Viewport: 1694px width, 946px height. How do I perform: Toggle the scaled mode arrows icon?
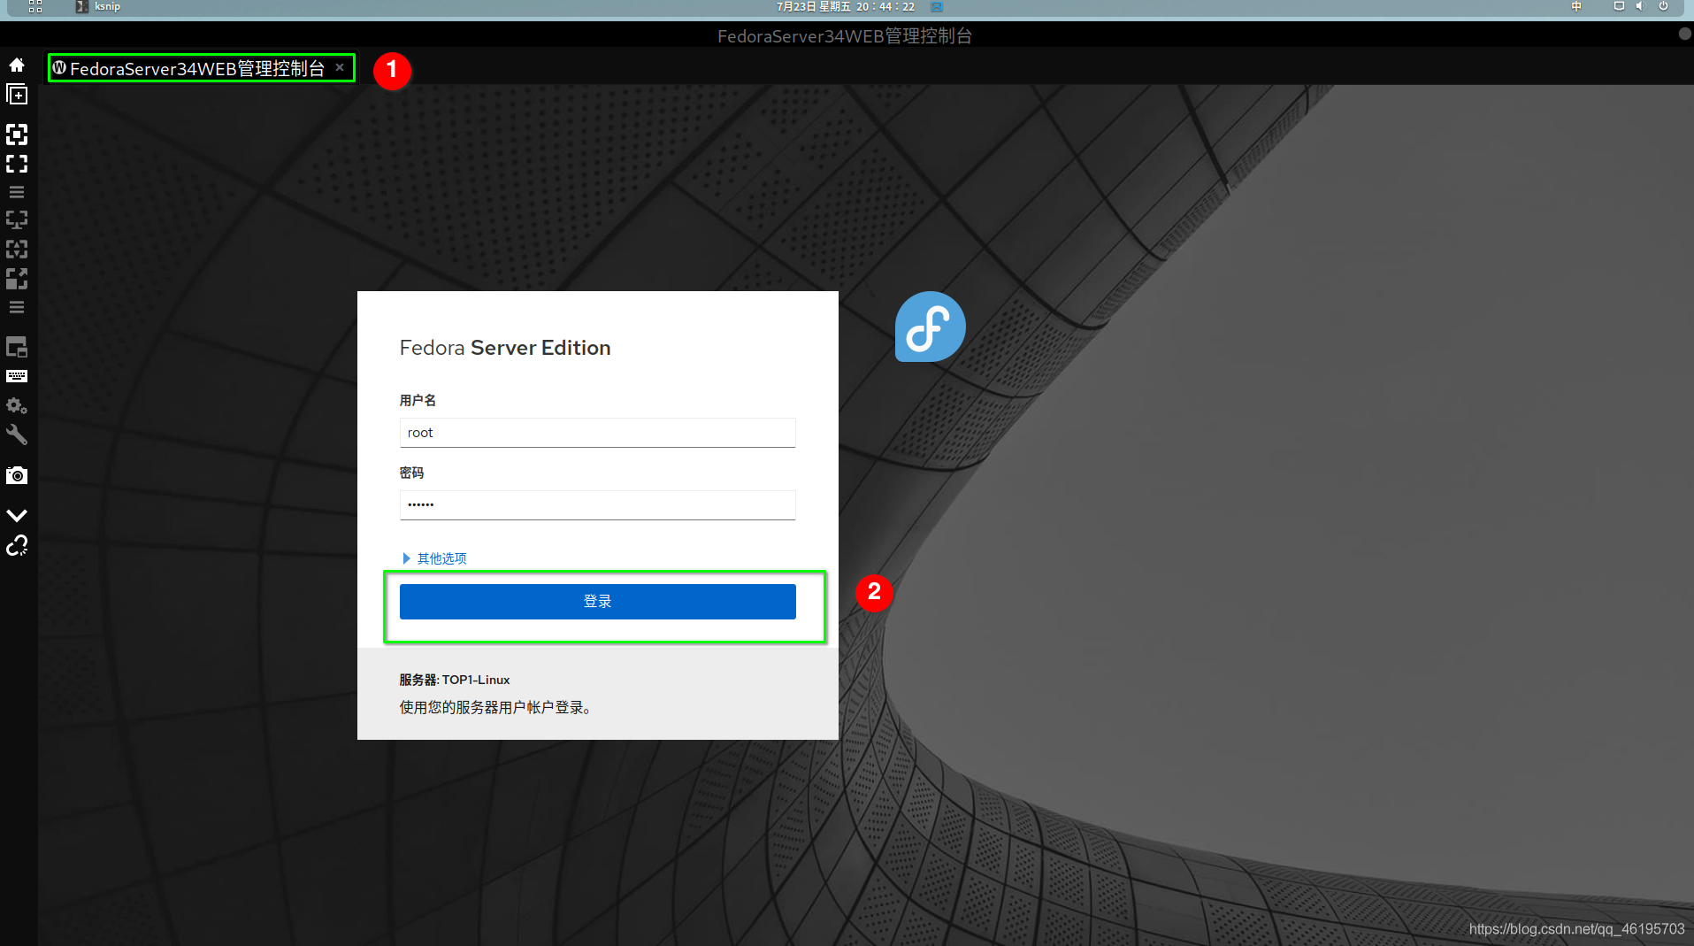click(x=17, y=249)
